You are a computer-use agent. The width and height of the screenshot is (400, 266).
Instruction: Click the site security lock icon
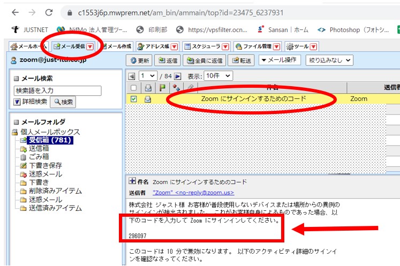70,13
